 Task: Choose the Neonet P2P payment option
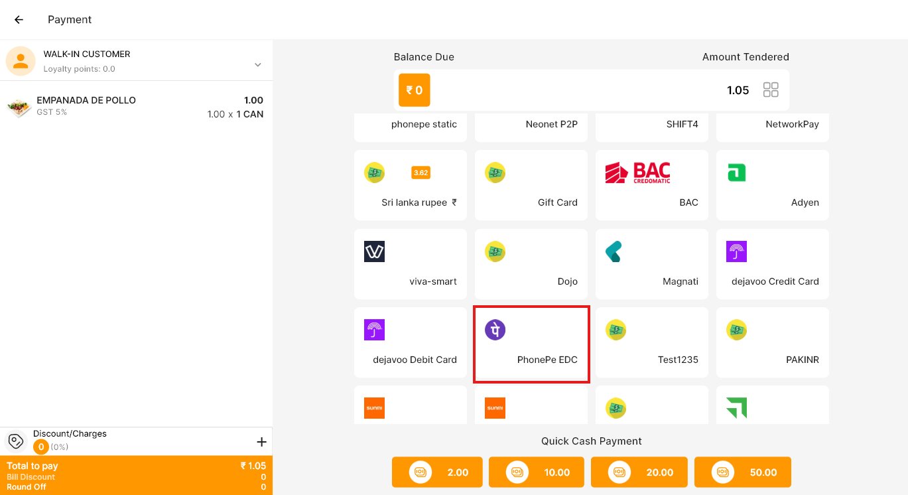[531, 127]
